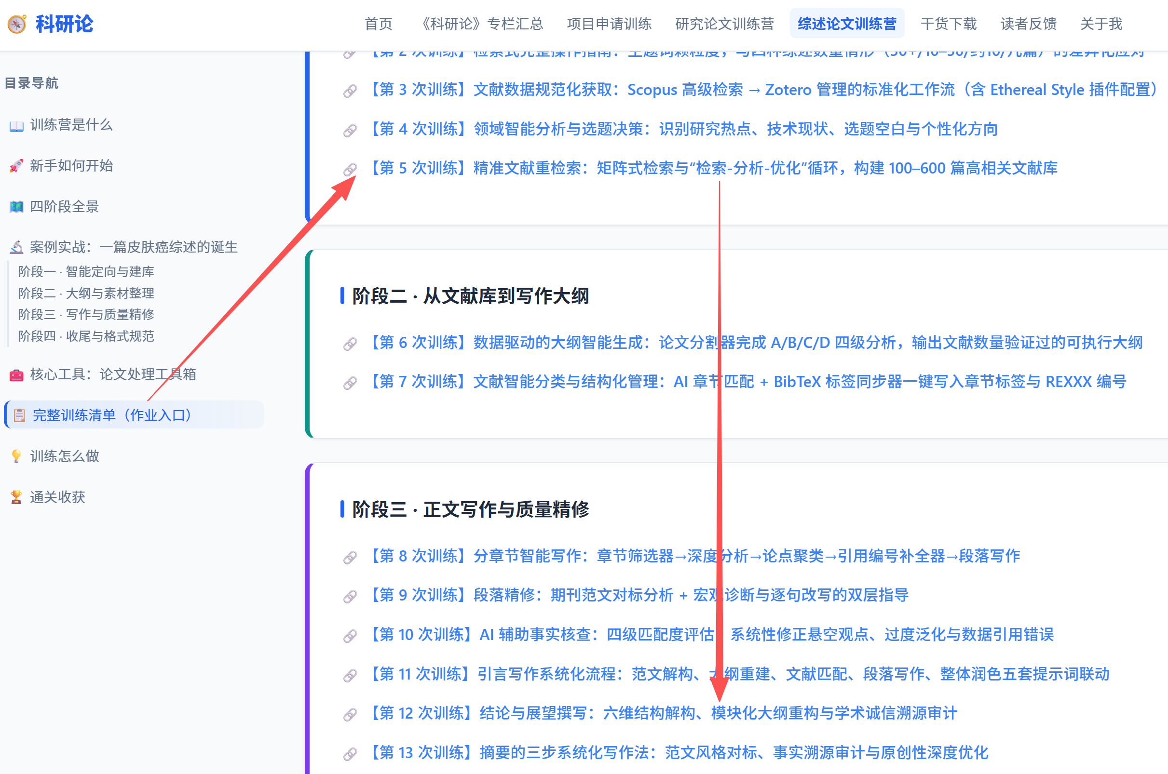Select the 综述论文训练营 nav tab
The height and width of the screenshot is (774, 1168).
pos(847,24)
